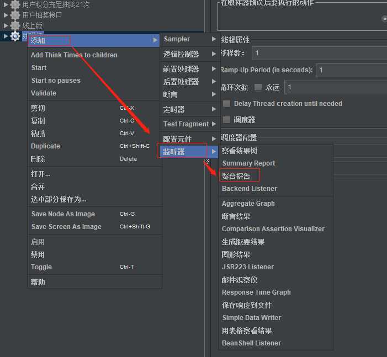Enable Delay Thread creation until needed

click(x=226, y=104)
